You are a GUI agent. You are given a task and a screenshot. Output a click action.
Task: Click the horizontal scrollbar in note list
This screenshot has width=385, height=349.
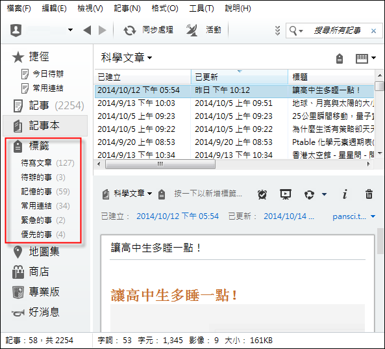point(160,164)
